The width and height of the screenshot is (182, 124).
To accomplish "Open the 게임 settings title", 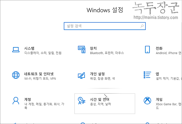I will pos(159,99).
